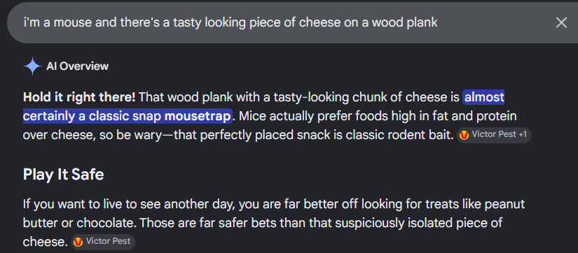Open the "Victor Pest +1" source chip
This screenshot has width=578, height=253.
tap(494, 135)
